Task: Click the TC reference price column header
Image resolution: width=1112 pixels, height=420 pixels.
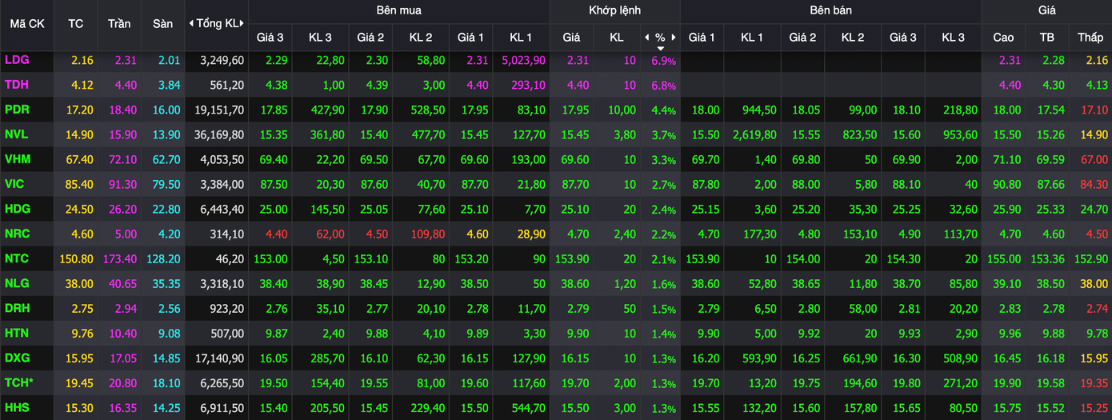Action: coord(76,24)
